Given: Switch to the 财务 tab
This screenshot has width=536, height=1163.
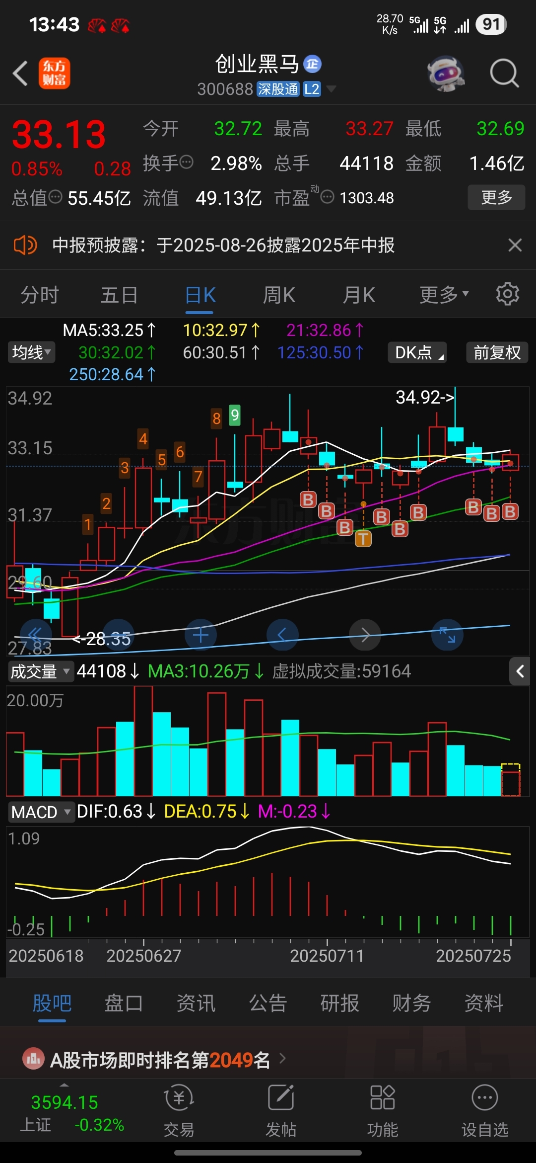Looking at the screenshot, I should 412,1003.
